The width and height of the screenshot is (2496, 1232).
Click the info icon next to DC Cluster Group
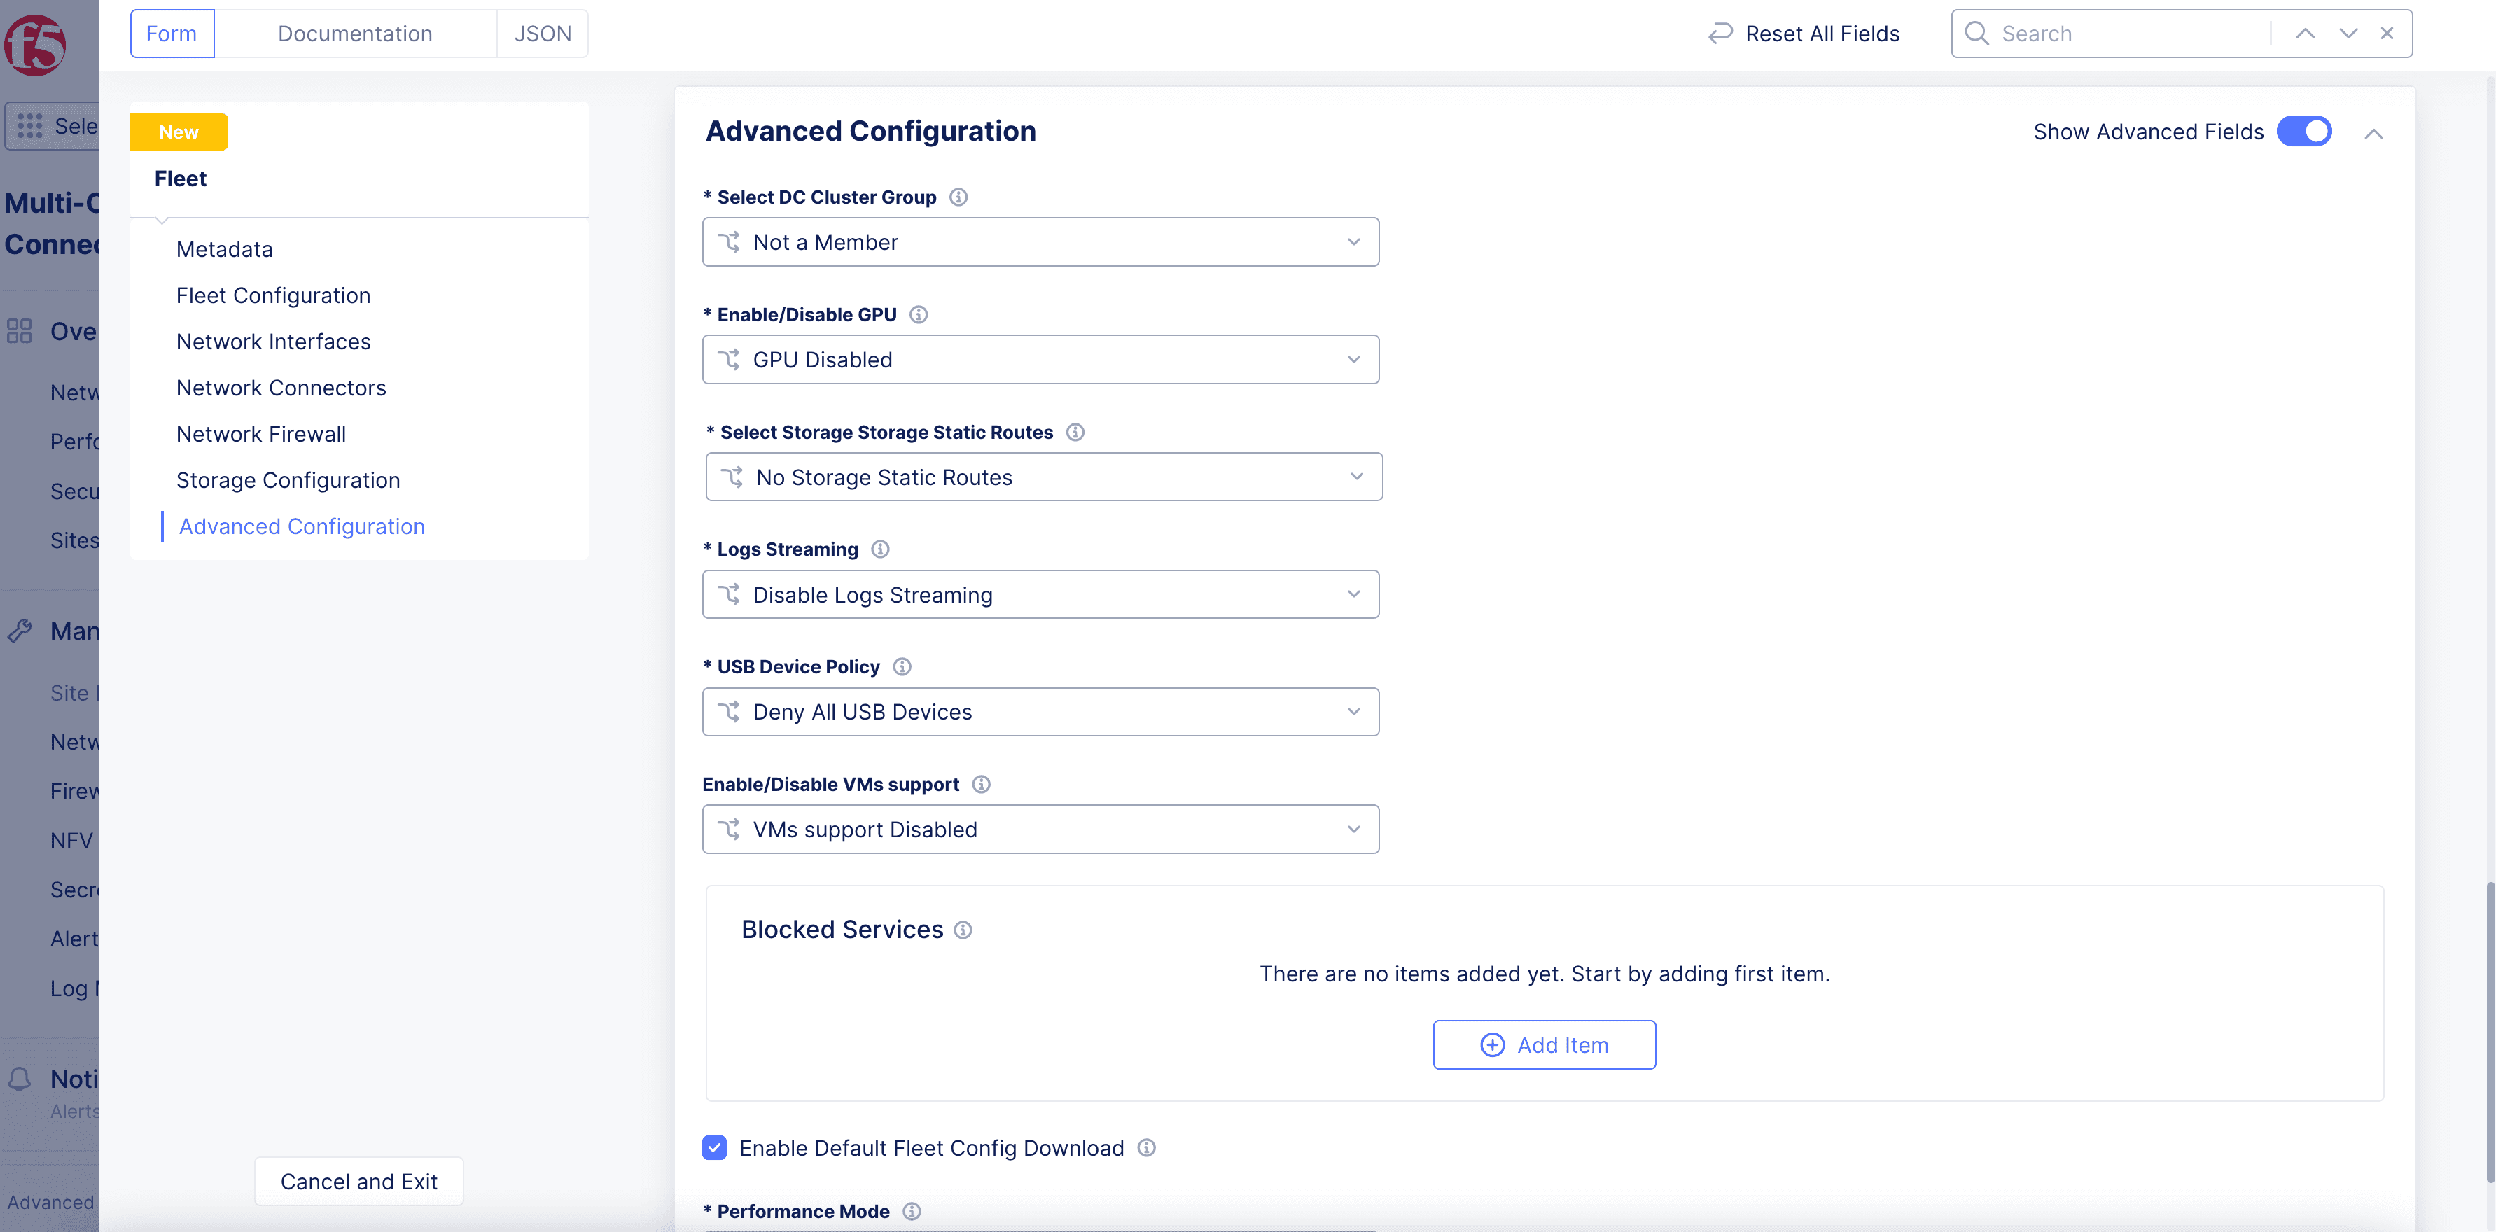coord(956,196)
